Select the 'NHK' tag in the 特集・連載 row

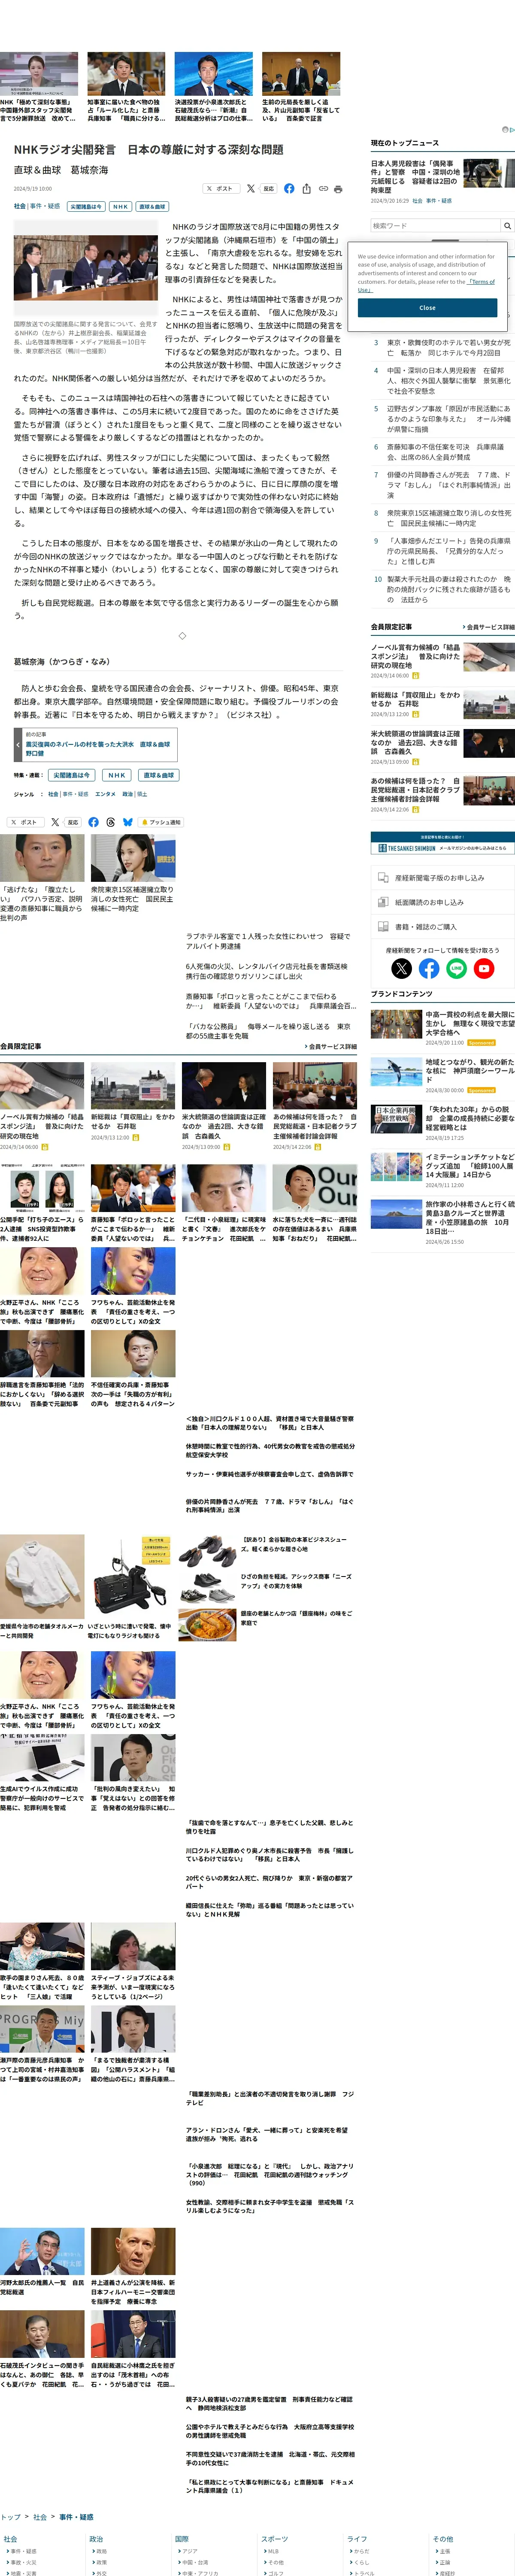[x=117, y=775]
